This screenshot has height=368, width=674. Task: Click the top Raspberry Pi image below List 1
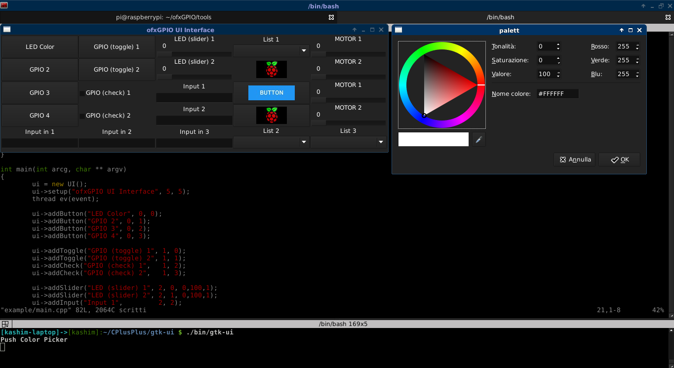click(x=272, y=69)
